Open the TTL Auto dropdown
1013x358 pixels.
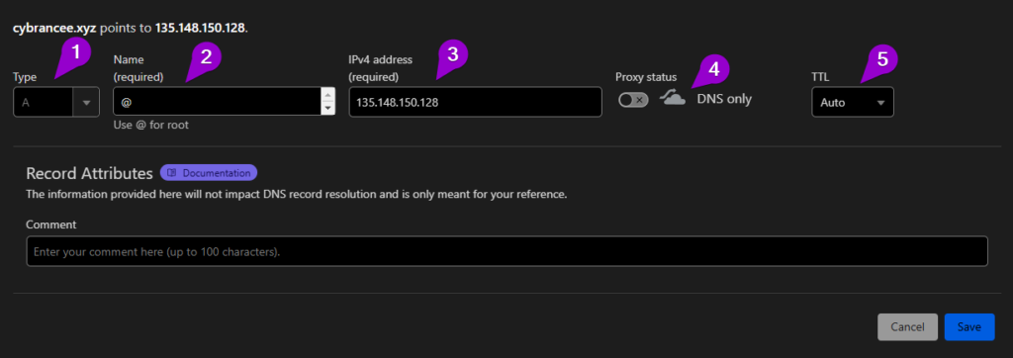[x=853, y=102]
